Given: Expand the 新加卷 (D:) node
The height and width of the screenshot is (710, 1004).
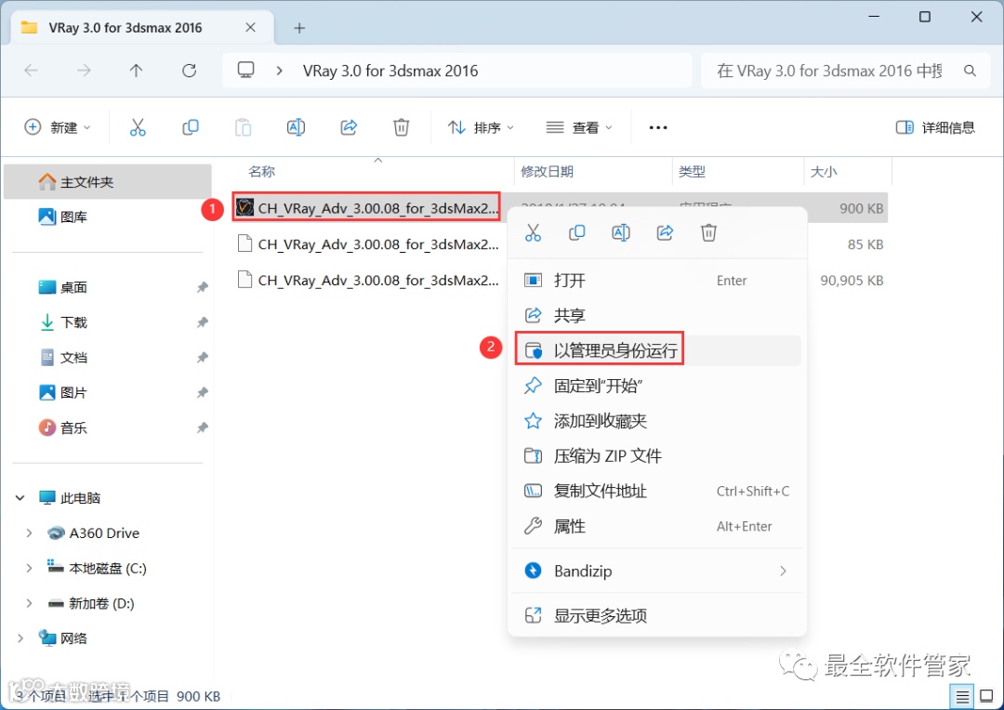Looking at the screenshot, I should [29, 603].
